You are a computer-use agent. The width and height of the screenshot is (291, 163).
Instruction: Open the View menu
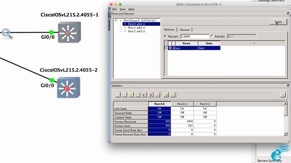coord(122,9)
